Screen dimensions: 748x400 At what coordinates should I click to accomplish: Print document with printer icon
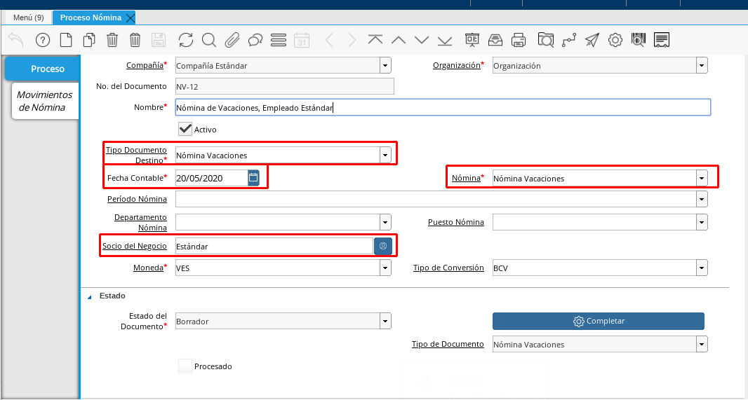point(518,40)
